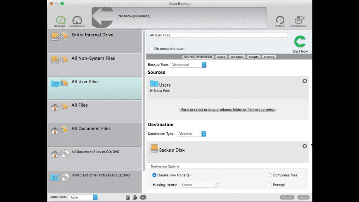Switch to the Schedule tab

tap(237, 57)
